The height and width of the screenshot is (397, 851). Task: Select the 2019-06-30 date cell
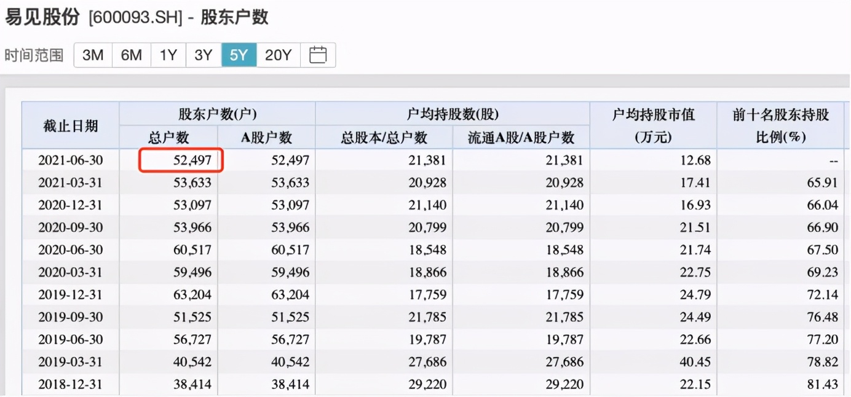click(x=71, y=339)
